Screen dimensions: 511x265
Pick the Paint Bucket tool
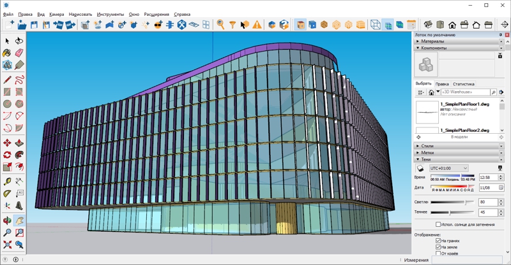[7, 53]
